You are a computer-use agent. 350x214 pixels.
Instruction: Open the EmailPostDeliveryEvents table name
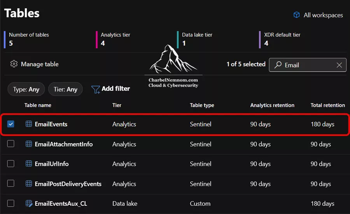coord(68,184)
